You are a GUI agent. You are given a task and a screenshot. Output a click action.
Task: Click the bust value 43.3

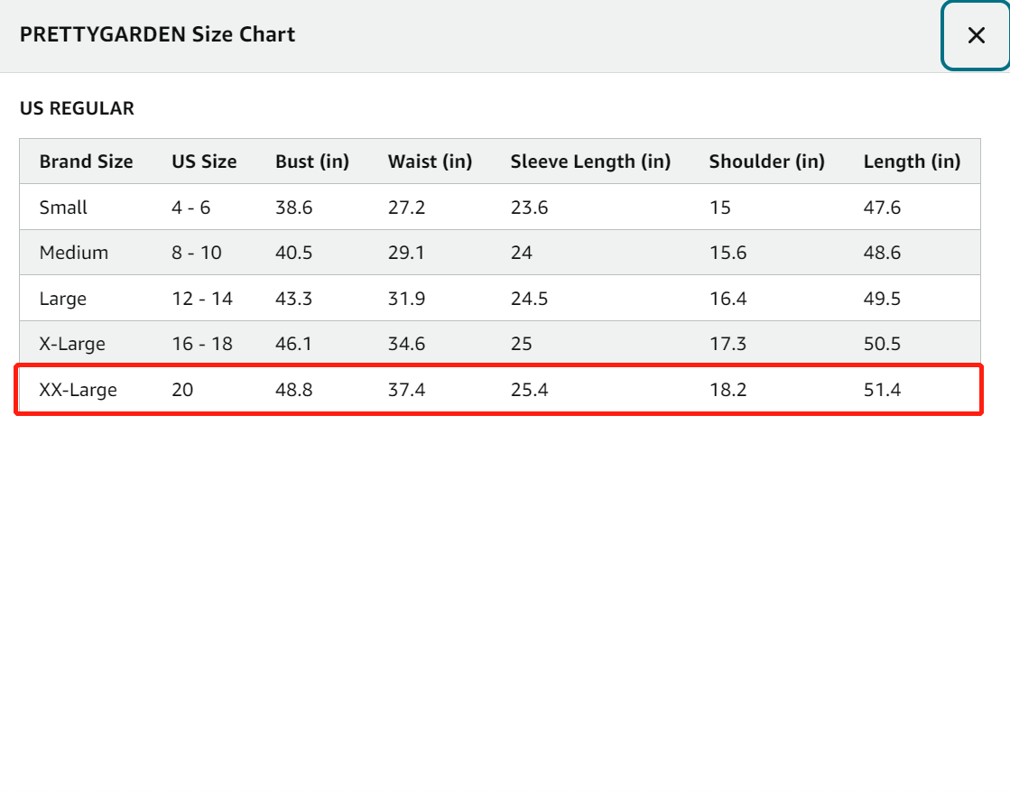(x=293, y=299)
